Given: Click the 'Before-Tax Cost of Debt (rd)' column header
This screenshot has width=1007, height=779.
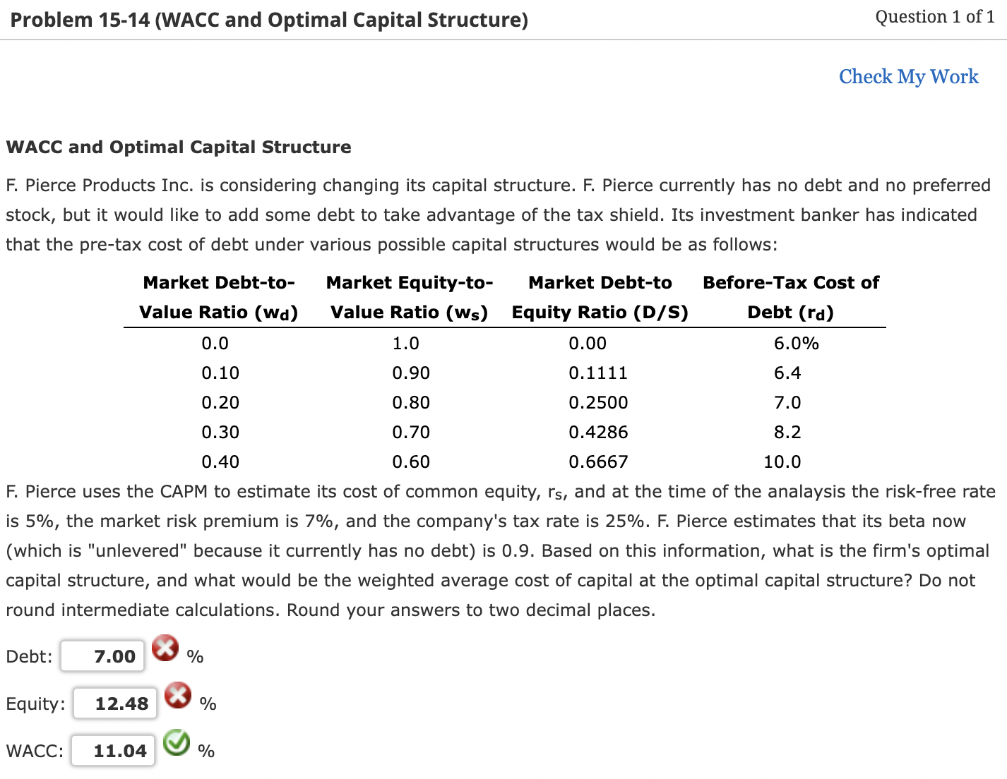Looking at the screenshot, I should click(791, 297).
